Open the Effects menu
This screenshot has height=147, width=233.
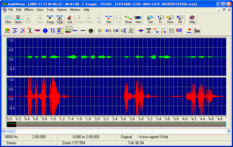29,10
